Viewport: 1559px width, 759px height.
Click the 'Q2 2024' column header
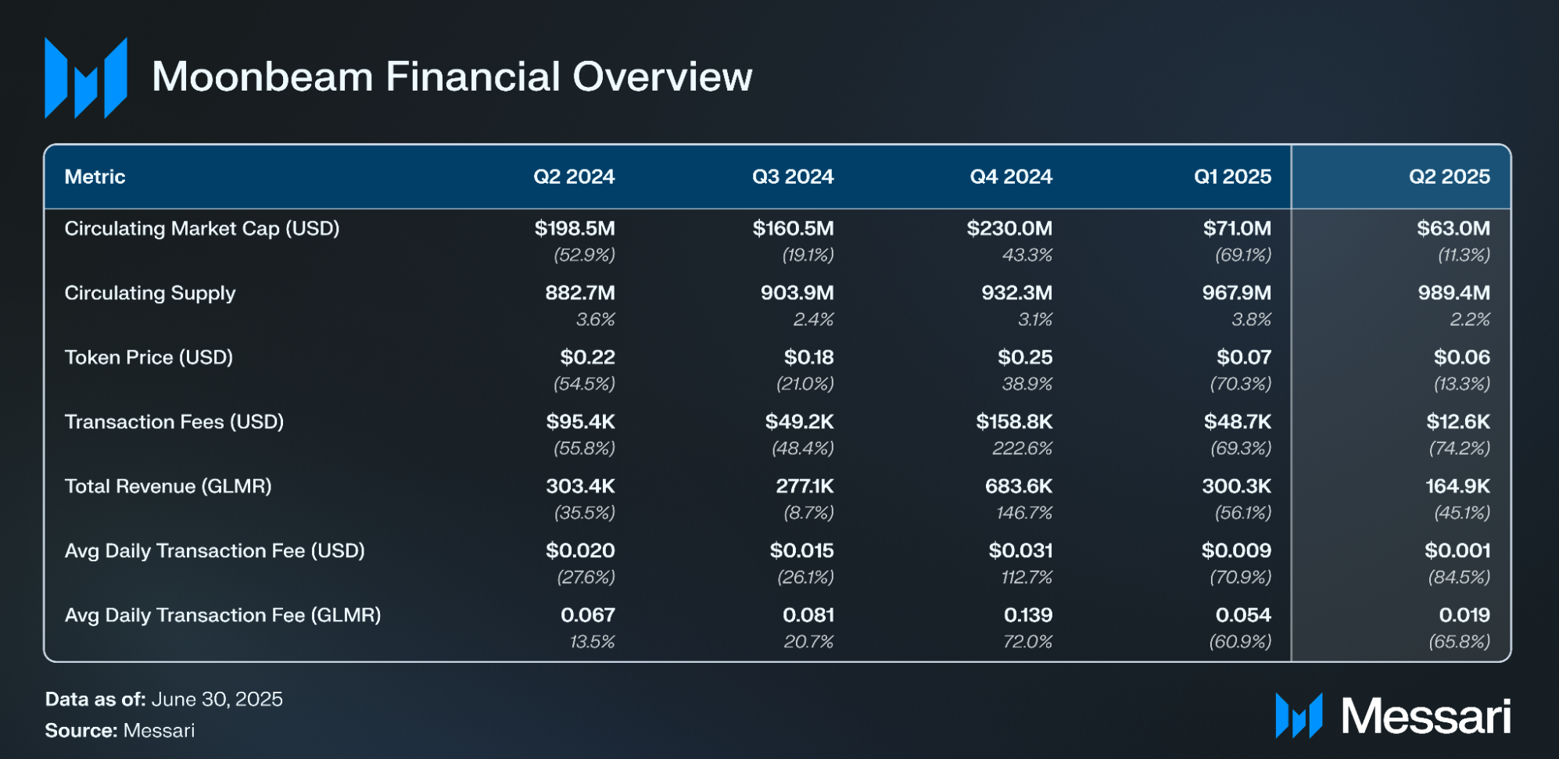pos(574,177)
